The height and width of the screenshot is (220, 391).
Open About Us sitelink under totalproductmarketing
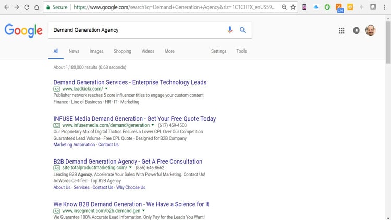coord(62,187)
